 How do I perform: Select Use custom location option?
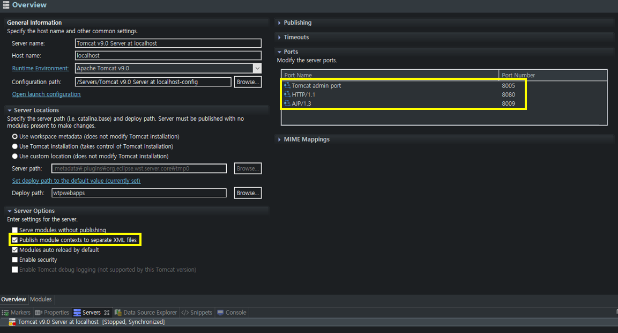[14, 156]
